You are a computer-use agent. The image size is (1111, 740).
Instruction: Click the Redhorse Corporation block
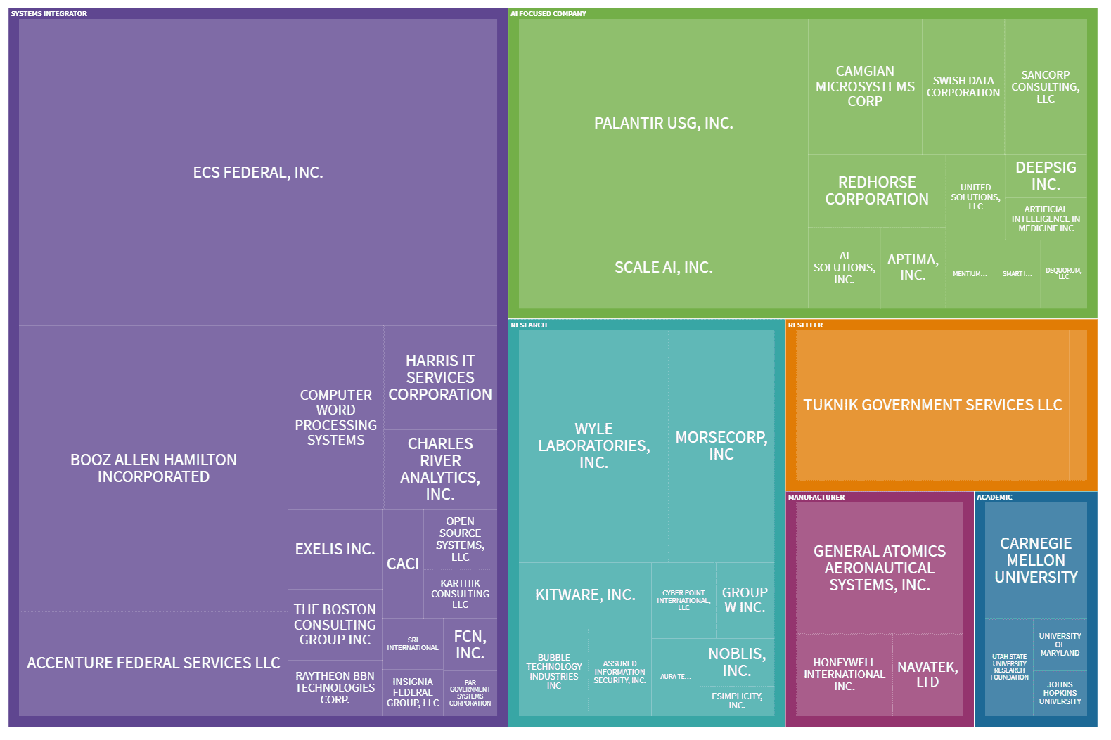click(877, 191)
